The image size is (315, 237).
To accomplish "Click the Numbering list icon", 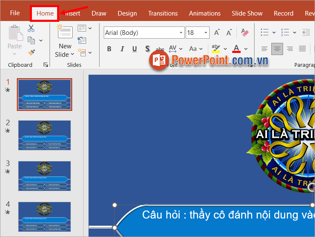I will pyautogui.click(x=285, y=32).
